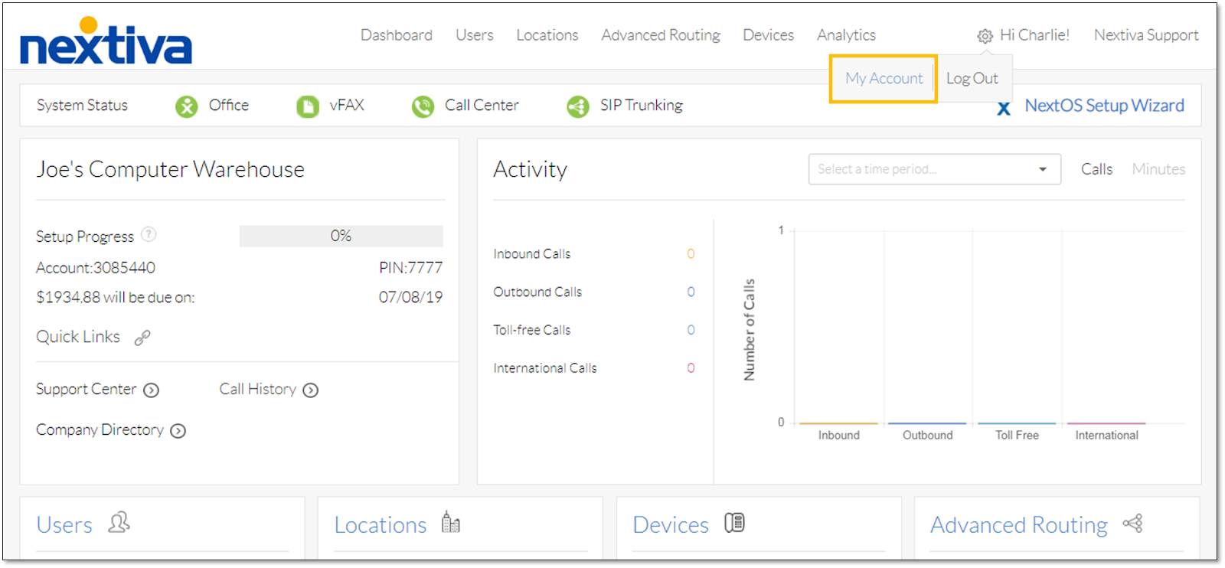
Task: Select My Account from the dropdown
Action: (884, 78)
